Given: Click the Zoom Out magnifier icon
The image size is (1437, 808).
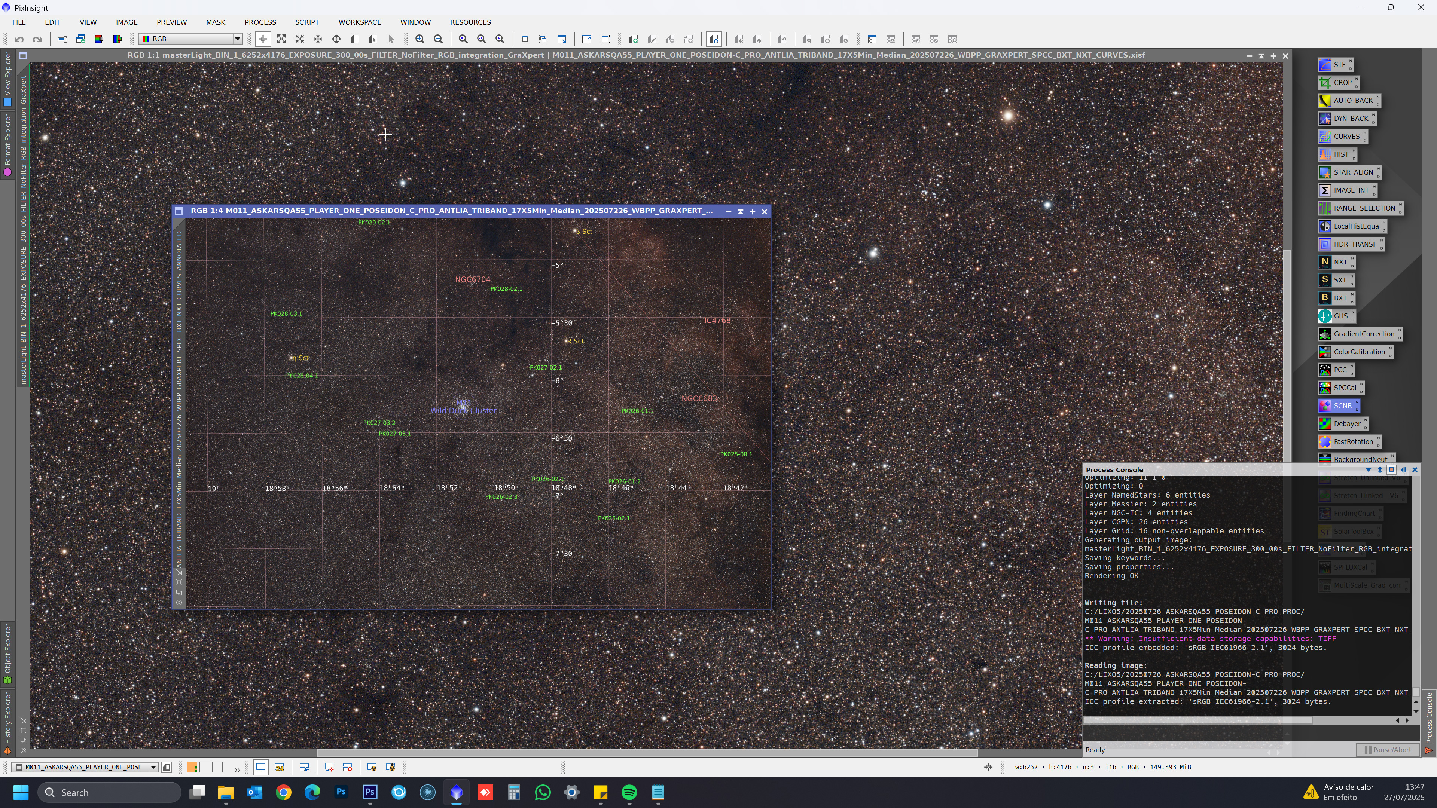Looking at the screenshot, I should [439, 39].
